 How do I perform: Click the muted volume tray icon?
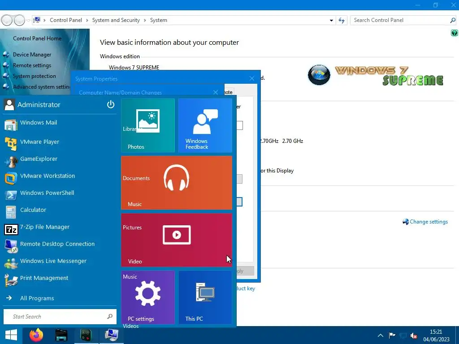coord(414,335)
